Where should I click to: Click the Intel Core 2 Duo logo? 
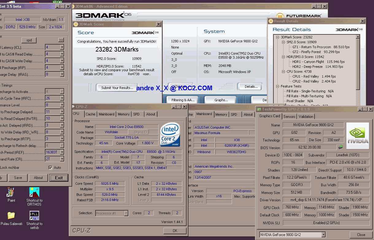(170, 135)
